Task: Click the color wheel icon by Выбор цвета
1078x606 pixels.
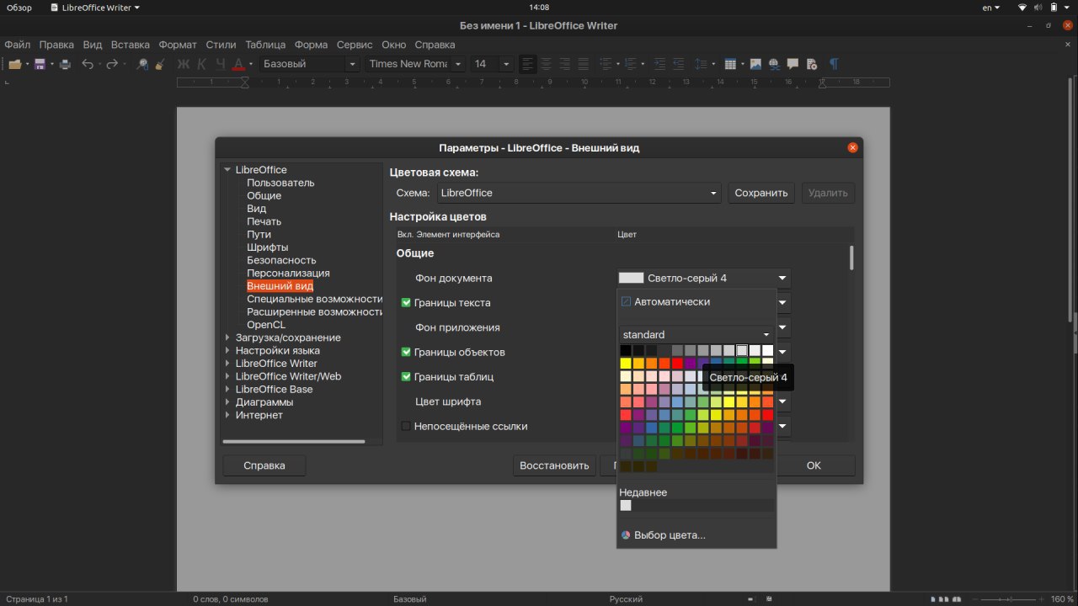Action: (x=626, y=535)
